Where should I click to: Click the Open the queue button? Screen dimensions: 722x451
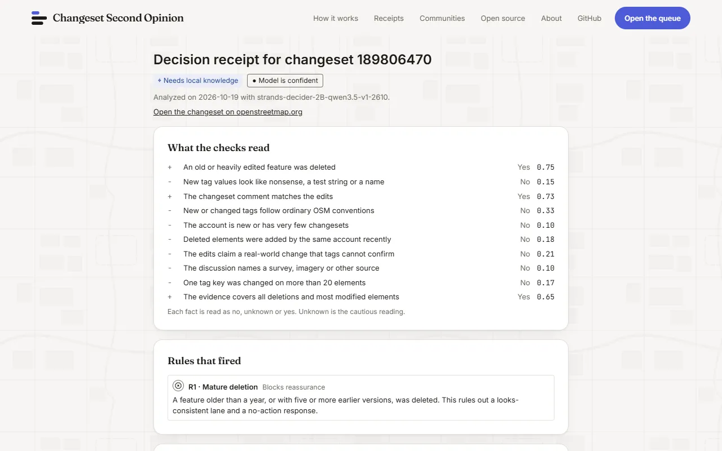click(x=653, y=18)
